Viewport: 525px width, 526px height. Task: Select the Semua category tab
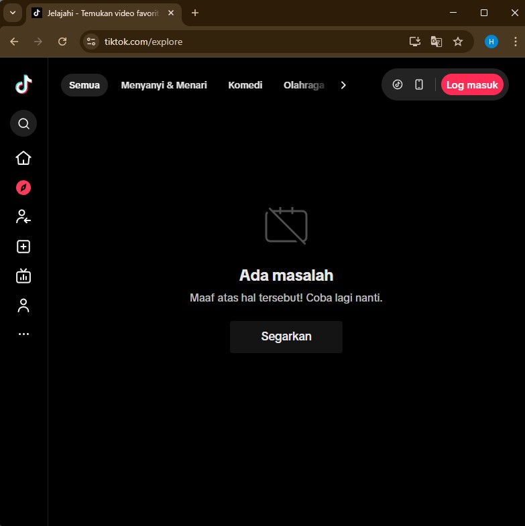[84, 85]
